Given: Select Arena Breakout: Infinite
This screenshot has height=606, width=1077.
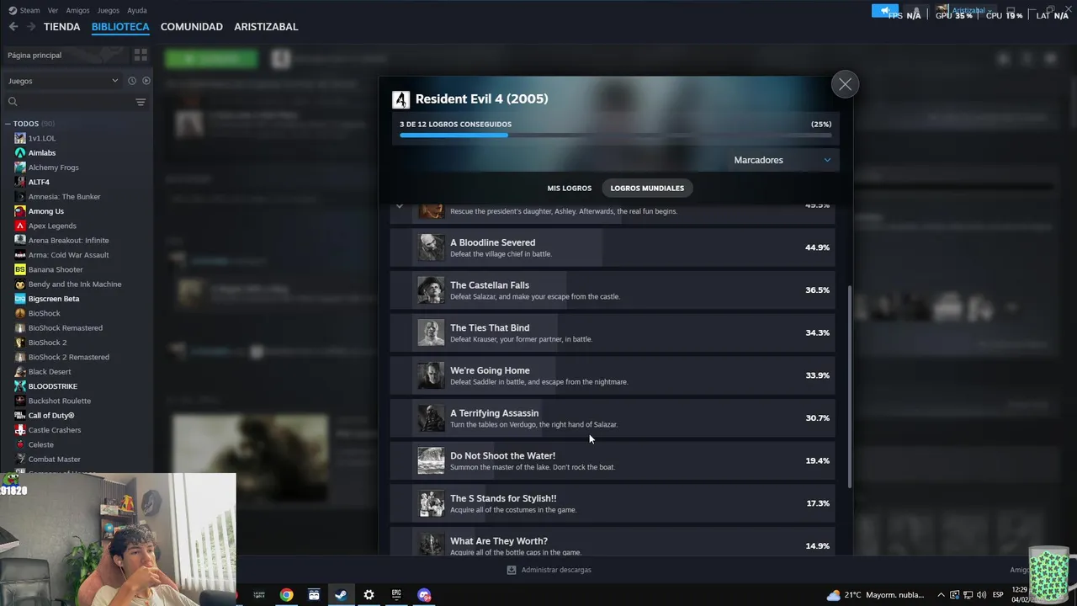Looking at the screenshot, I should point(68,240).
